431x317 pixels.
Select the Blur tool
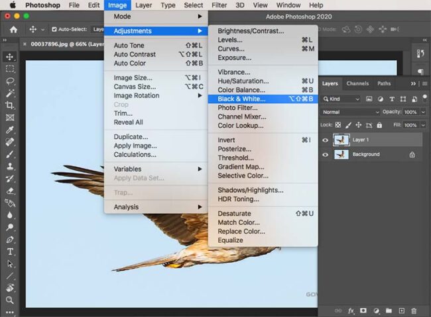pos(10,215)
